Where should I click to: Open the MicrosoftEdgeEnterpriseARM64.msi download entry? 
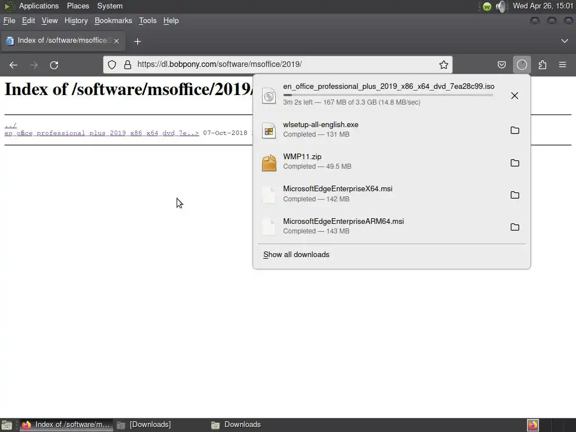381,226
